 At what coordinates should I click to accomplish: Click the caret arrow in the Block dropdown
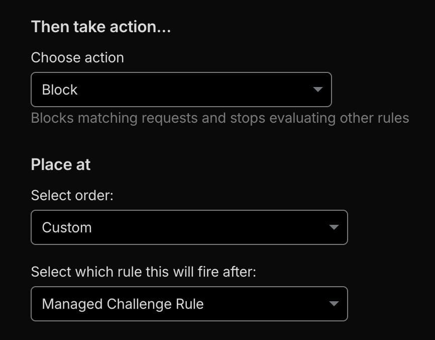coord(317,90)
